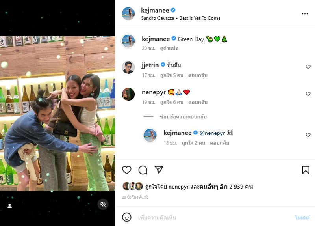Viewport: 315px width, 226px height.
Task: Open kejmanee's profile from the post header
Action: [155, 10]
